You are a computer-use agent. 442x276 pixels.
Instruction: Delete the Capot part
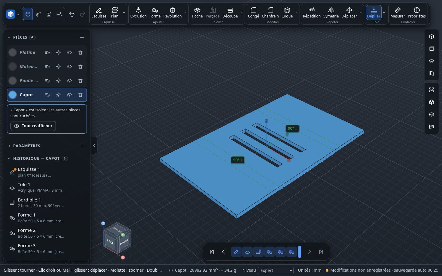tap(80, 95)
